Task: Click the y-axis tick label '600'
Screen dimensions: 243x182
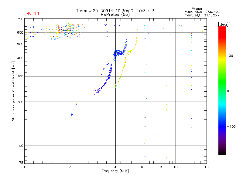Action: pyautogui.click(x=20, y=32)
